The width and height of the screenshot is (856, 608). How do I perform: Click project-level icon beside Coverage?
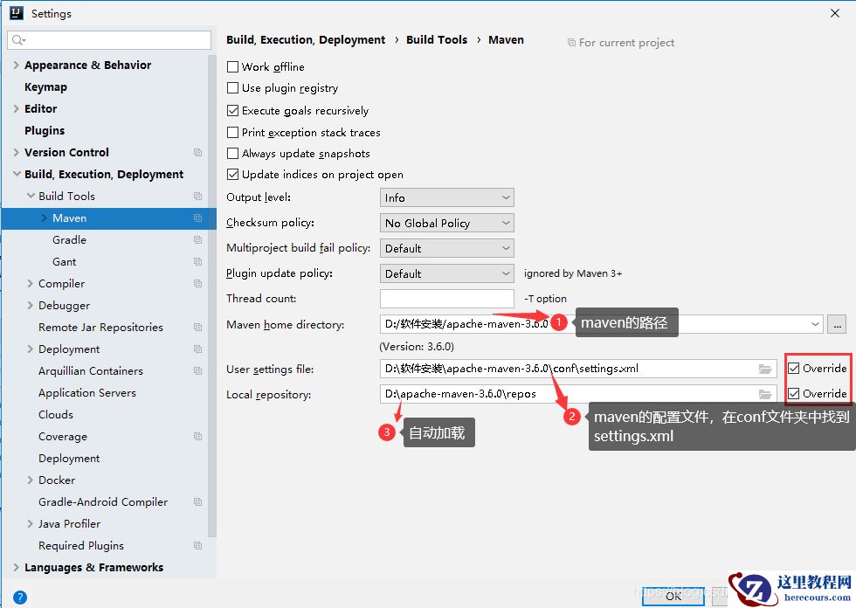[197, 436]
